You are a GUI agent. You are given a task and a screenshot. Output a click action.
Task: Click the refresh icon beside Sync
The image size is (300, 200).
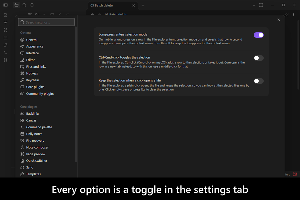(22, 167)
